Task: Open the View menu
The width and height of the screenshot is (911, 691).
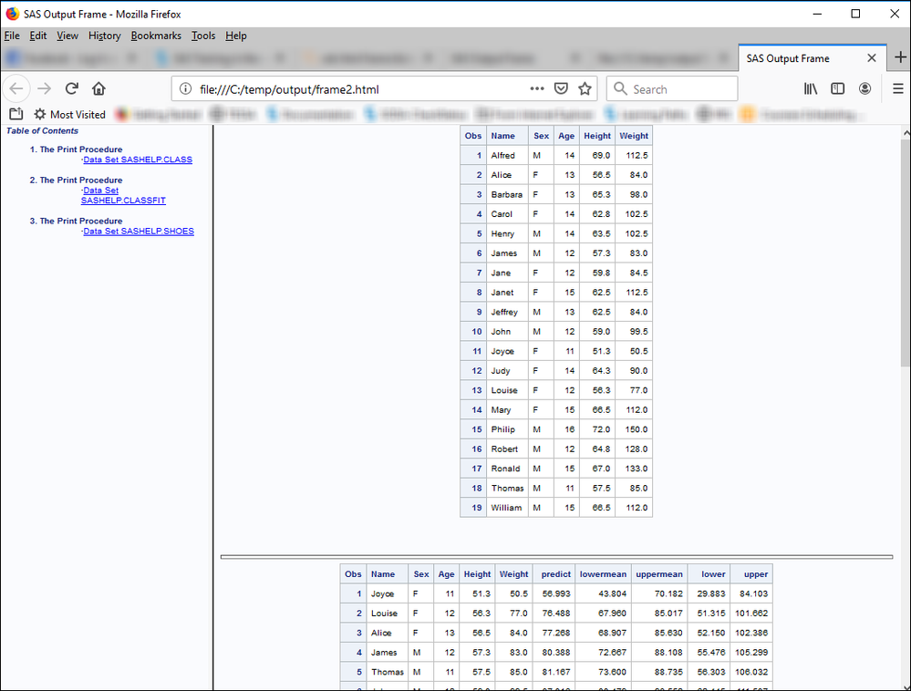Action: (x=67, y=36)
